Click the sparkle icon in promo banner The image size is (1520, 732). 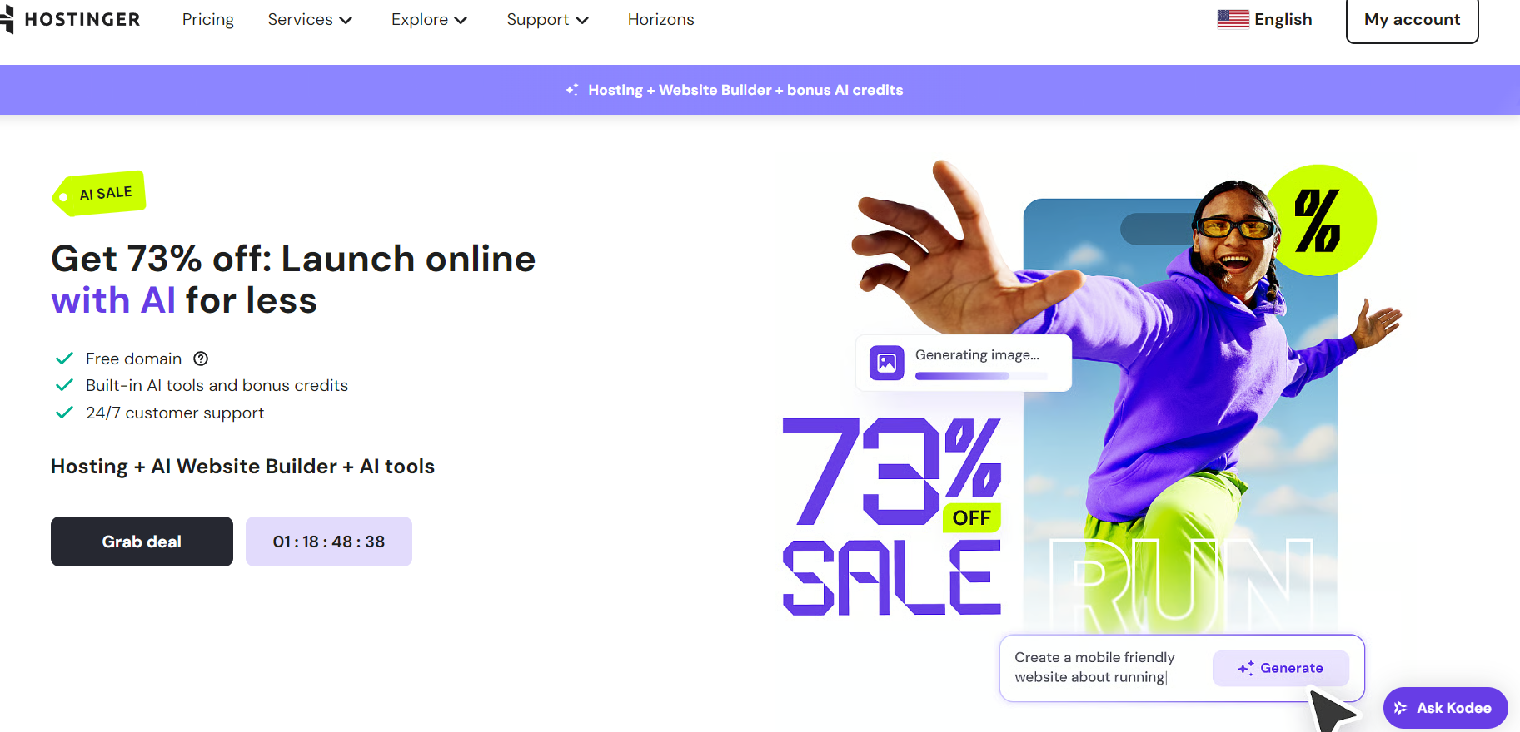(x=572, y=90)
